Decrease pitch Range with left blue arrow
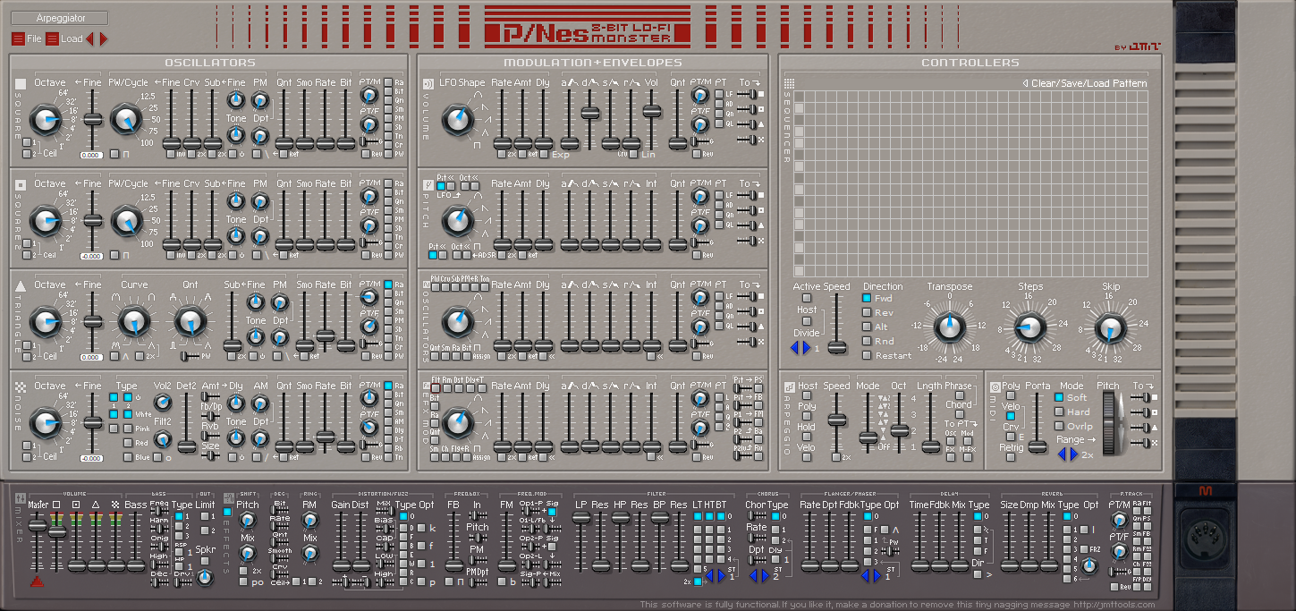 tap(1063, 454)
